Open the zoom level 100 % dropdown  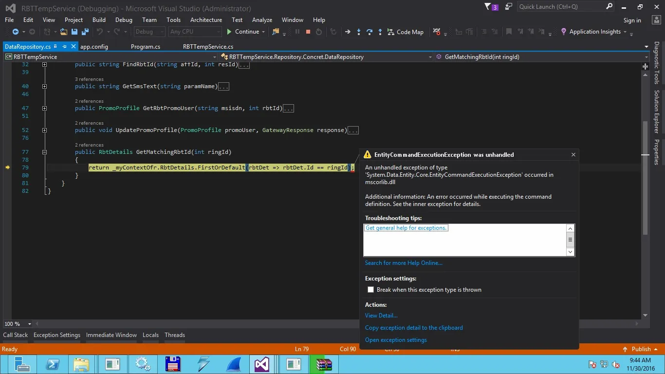coord(30,324)
